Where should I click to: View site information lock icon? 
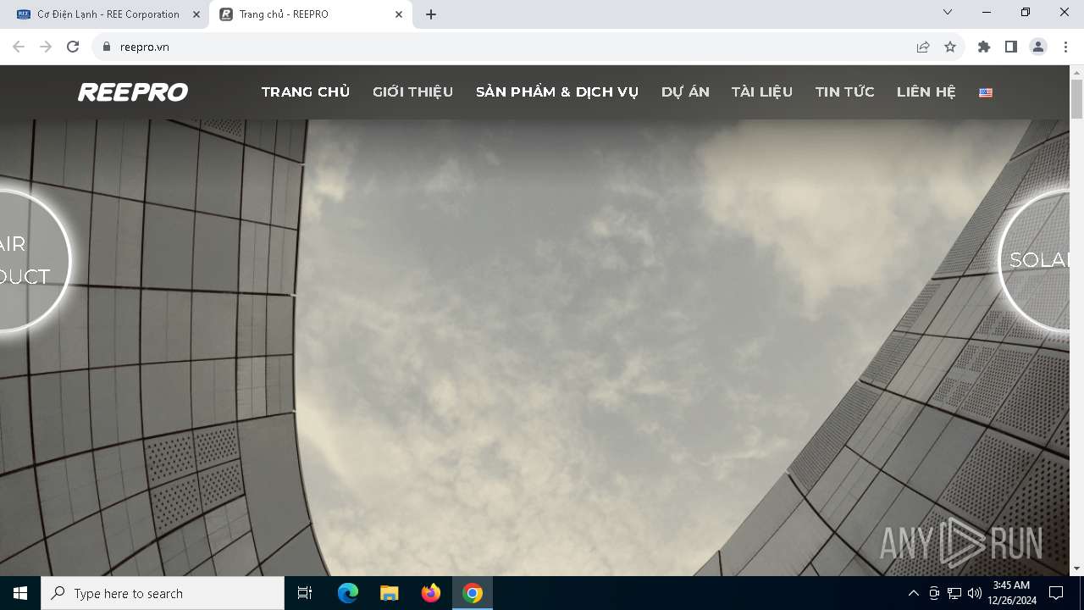click(107, 47)
